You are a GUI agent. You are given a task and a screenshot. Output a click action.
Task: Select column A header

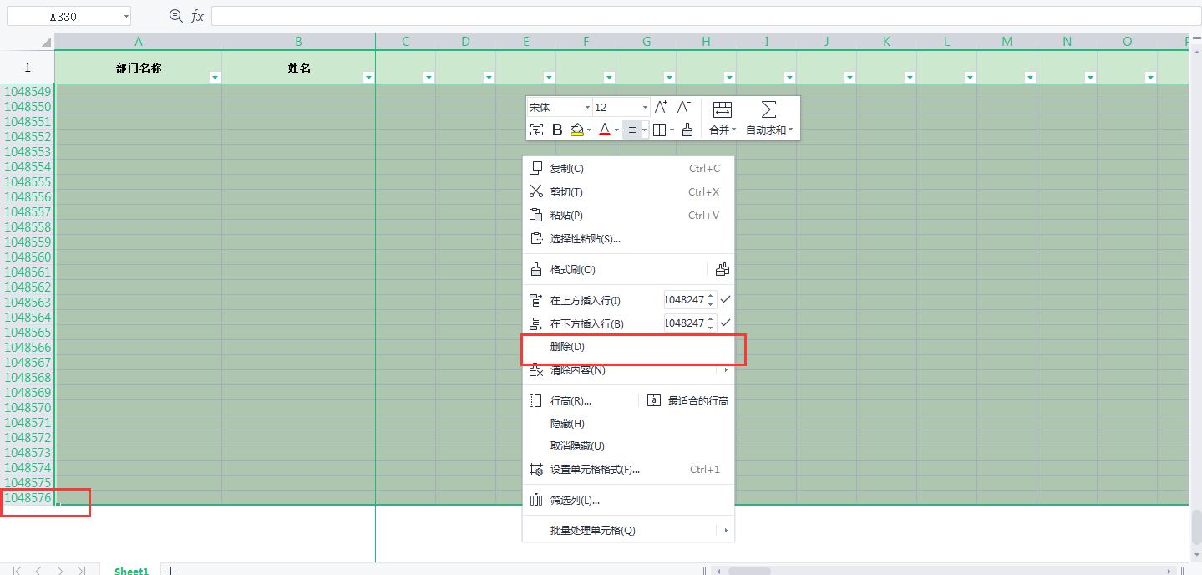pyautogui.click(x=139, y=41)
